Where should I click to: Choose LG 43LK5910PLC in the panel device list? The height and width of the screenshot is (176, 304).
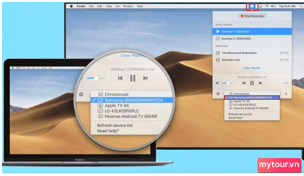[x=252, y=105]
